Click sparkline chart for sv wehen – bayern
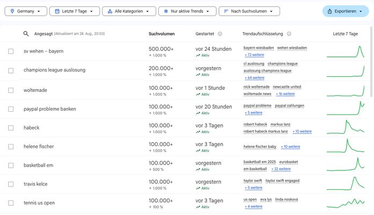374x215 pixels. point(346,52)
